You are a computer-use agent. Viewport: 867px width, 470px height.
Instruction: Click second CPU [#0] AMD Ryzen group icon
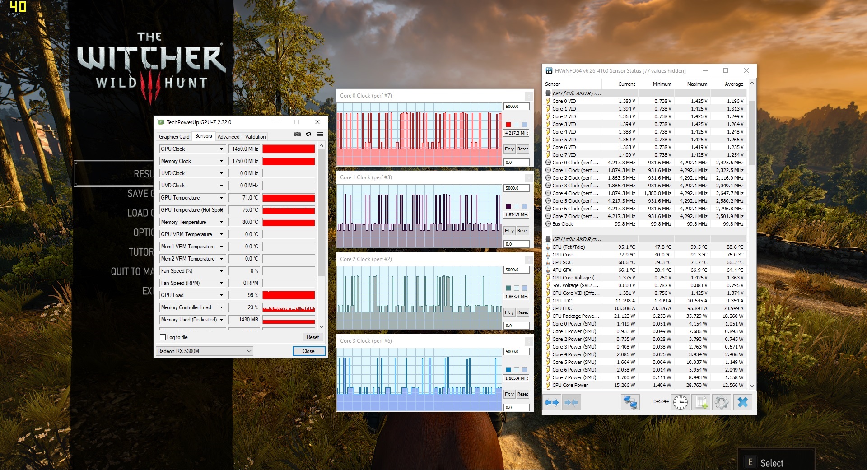pyautogui.click(x=548, y=239)
